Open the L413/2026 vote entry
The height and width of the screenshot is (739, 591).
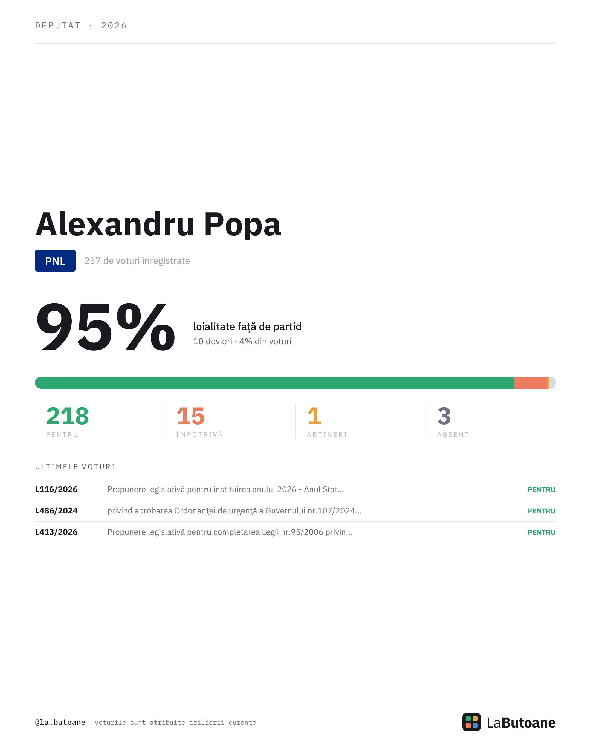pyautogui.click(x=295, y=532)
